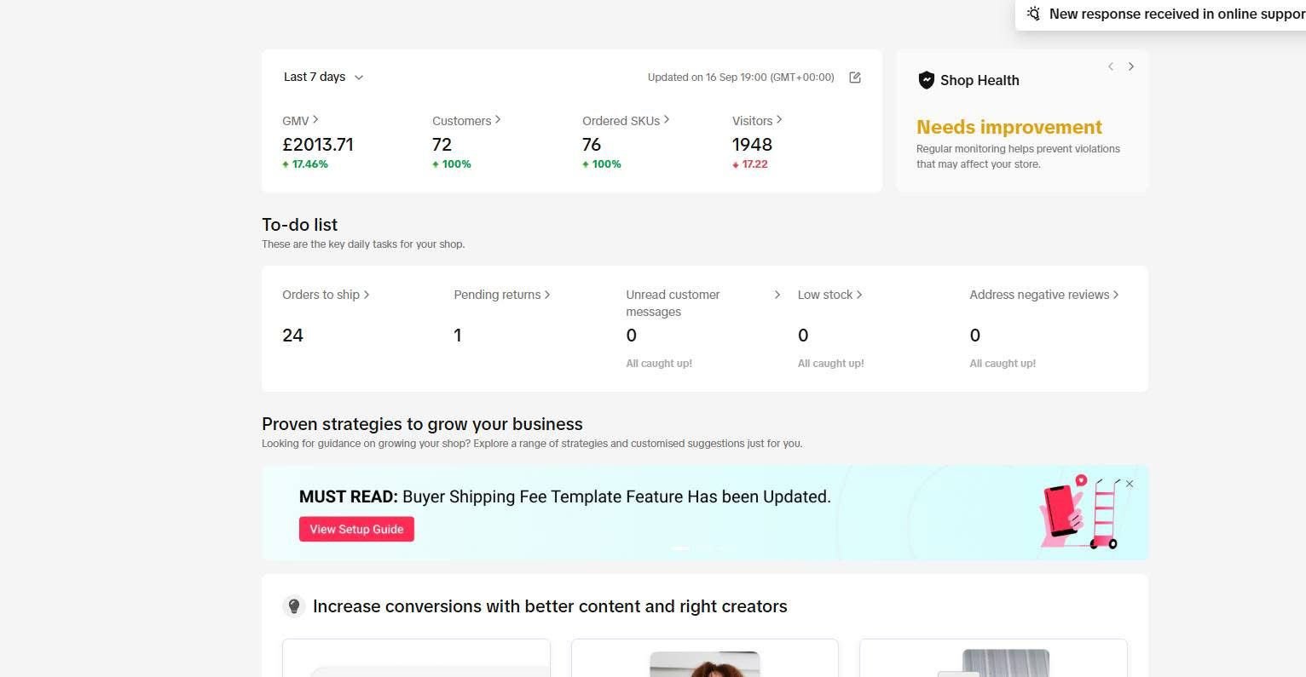1306x677 pixels.
Task: Click the edit metrics pencil icon
Action: tap(855, 77)
